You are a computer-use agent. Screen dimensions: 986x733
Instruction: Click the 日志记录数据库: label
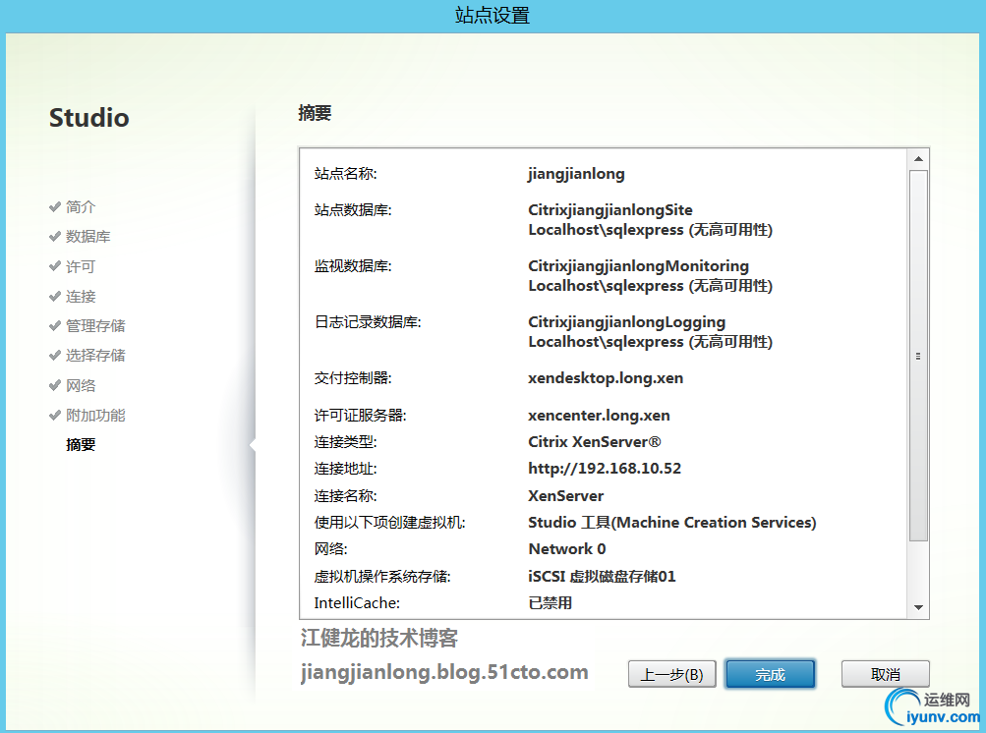pyautogui.click(x=368, y=322)
